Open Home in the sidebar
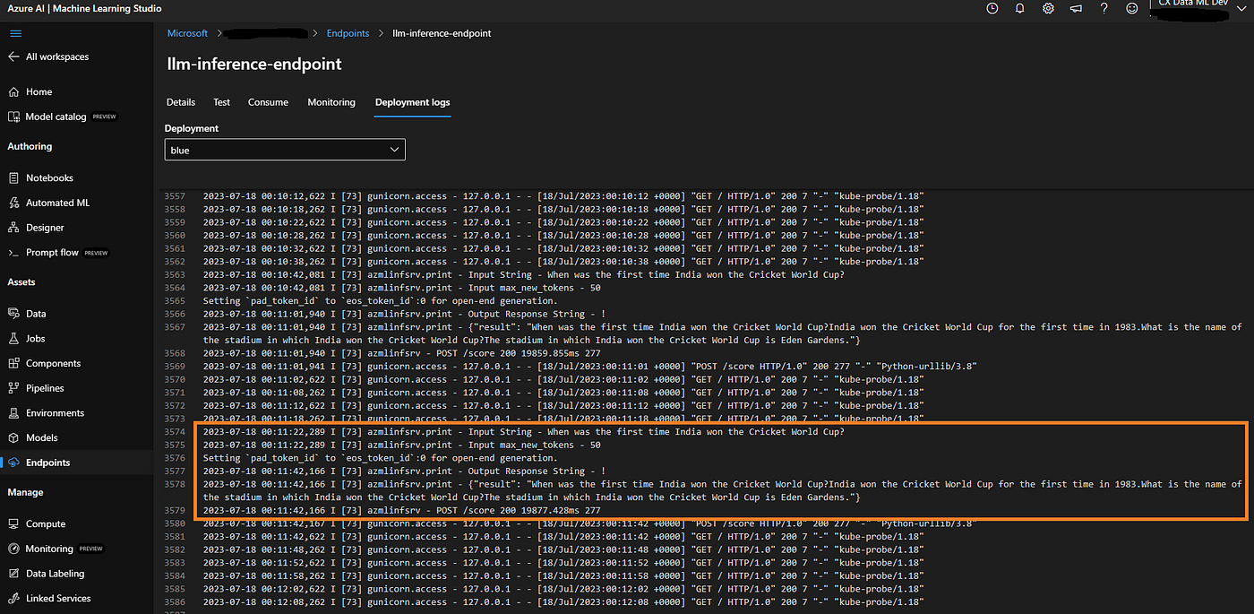The width and height of the screenshot is (1254, 614). 39,91
